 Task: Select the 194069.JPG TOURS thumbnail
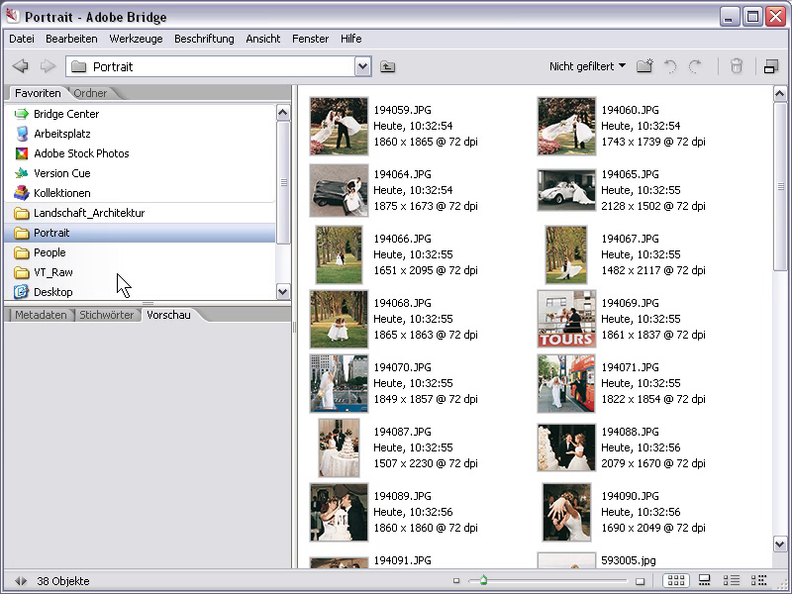(x=566, y=319)
